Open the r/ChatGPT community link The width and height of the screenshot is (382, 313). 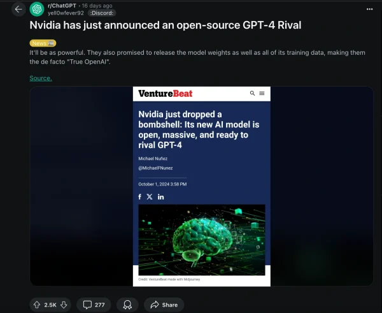[x=62, y=6]
